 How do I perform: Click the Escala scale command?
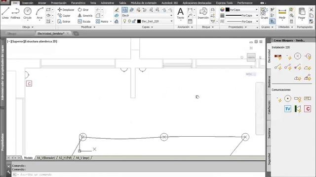[84, 21]
